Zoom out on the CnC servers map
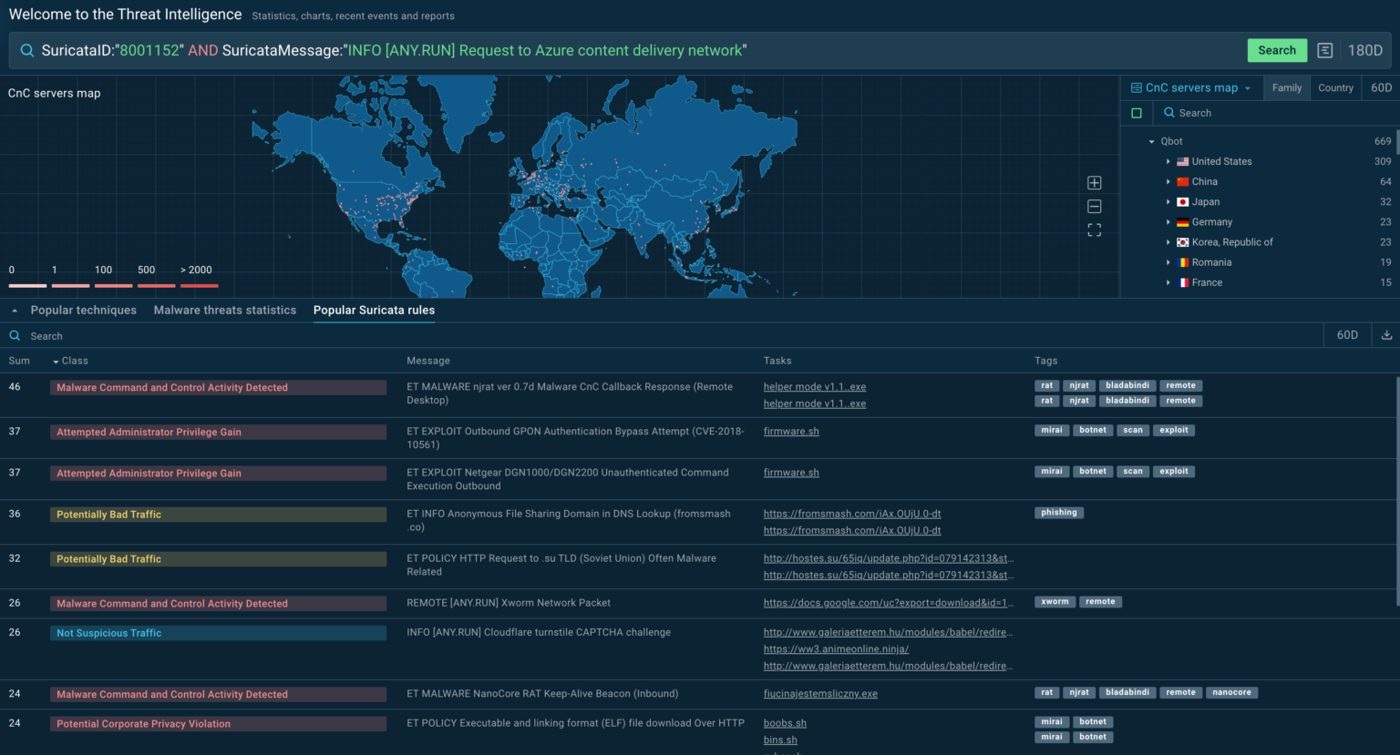The height and width of the screenshot is (755, 1400). point(1094,206)
